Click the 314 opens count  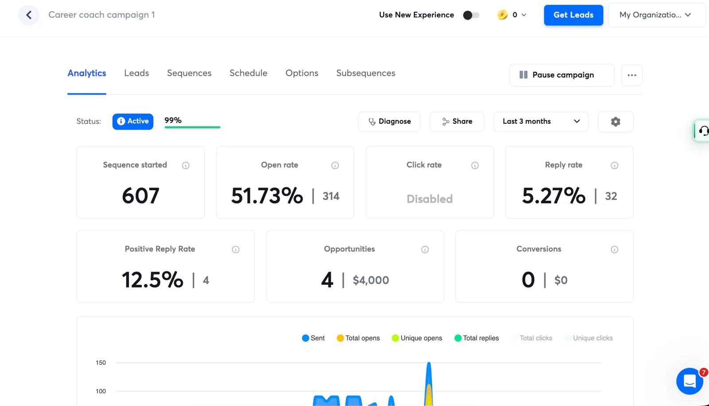331,196
